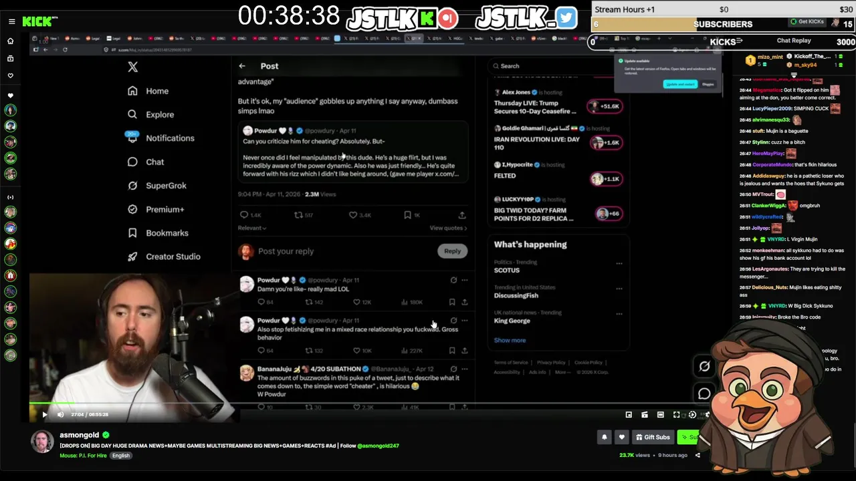Share the main post via upload icon
Screen dimensions: 856x481
click(462, 215)
